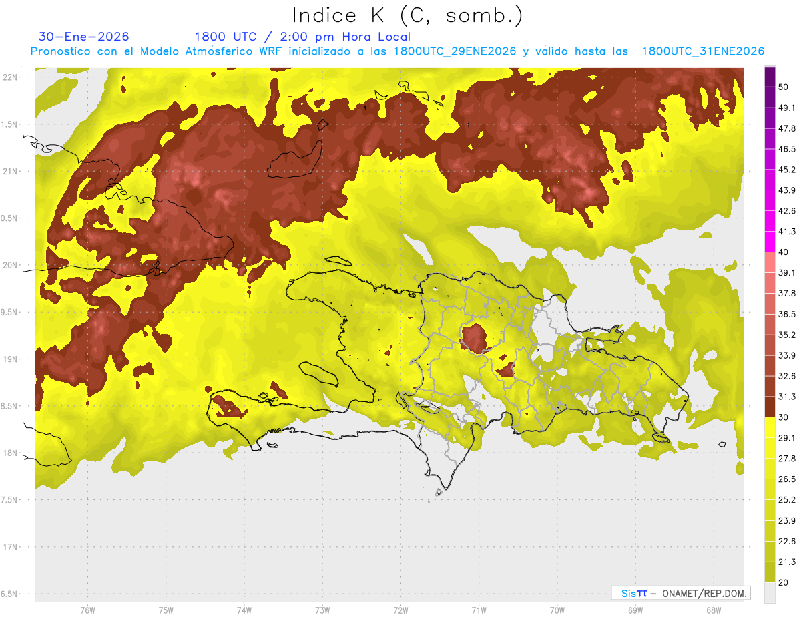Click the light gray segment below 20 on the color bar

point(770,592)
